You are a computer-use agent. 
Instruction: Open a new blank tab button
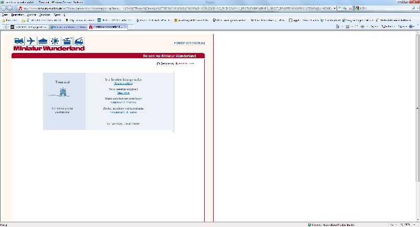pyautogui.click(x=130, y=27)
